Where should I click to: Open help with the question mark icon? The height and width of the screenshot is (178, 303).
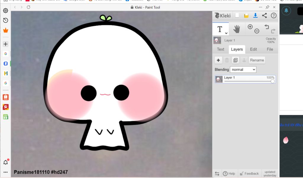[274, 15]
